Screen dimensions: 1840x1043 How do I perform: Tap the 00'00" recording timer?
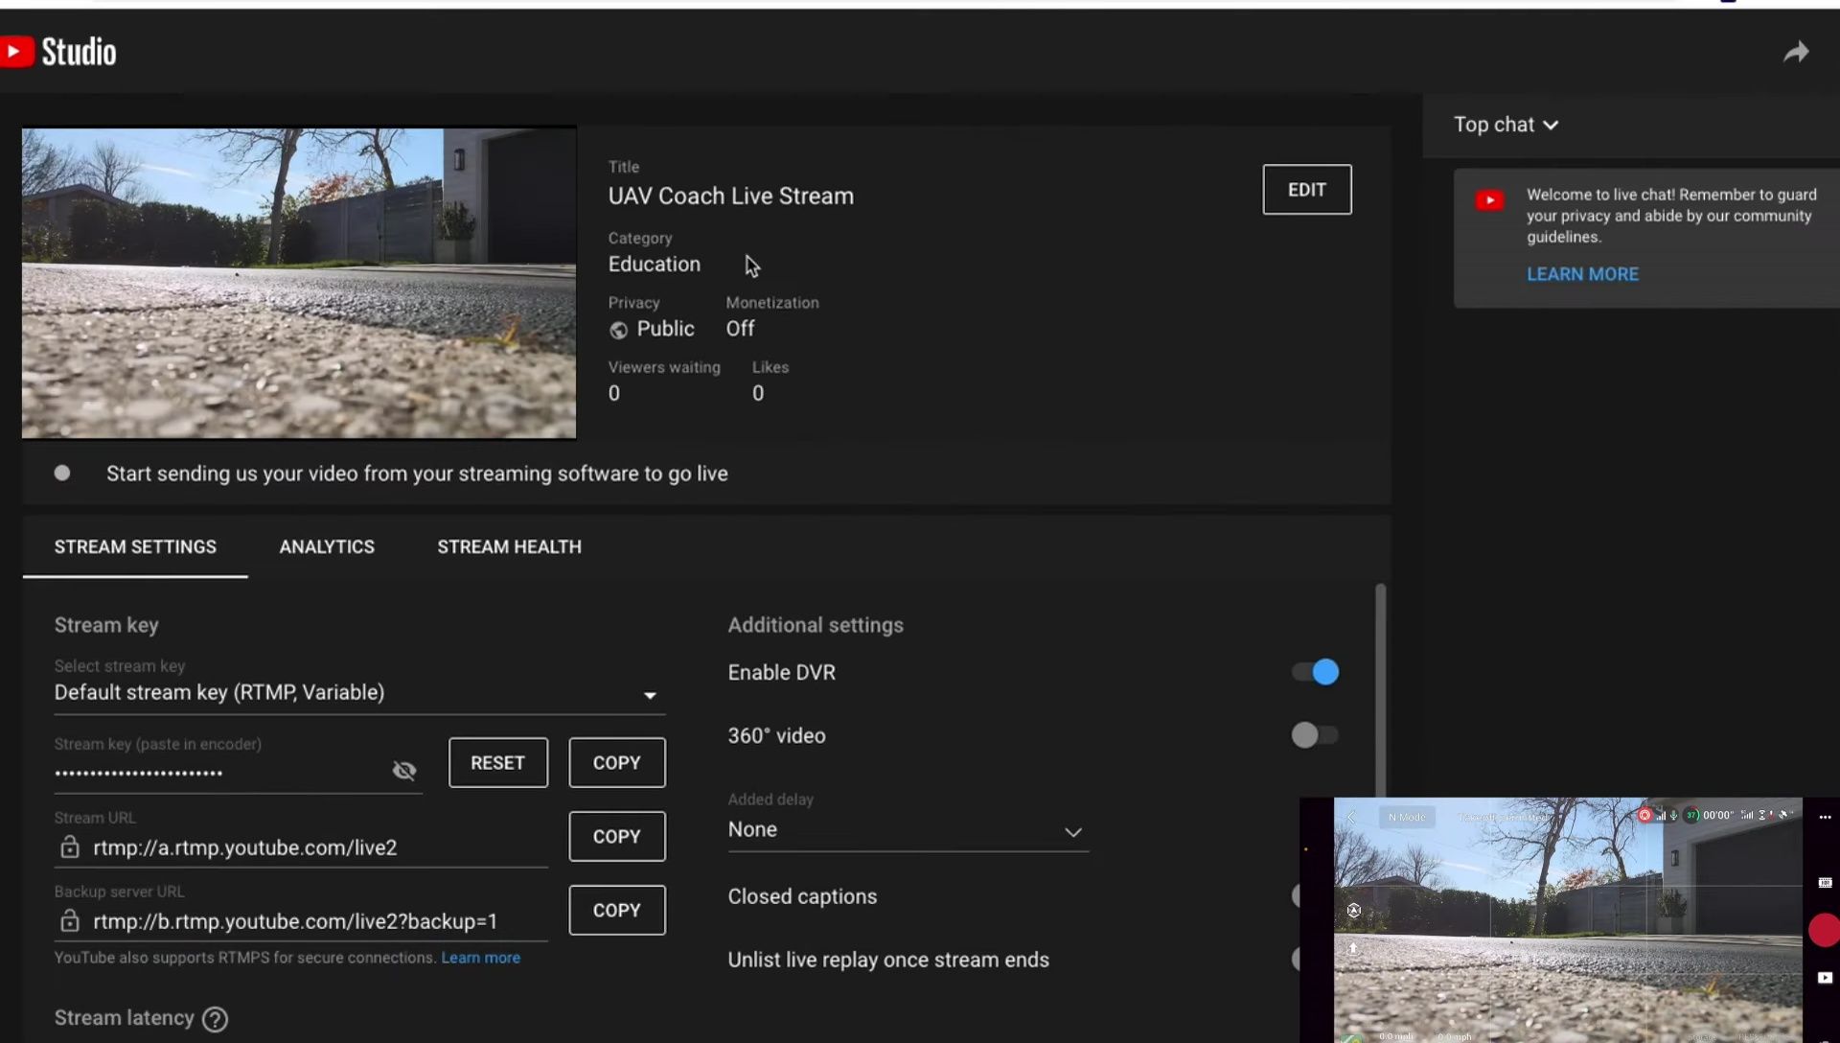[1718, 816]
